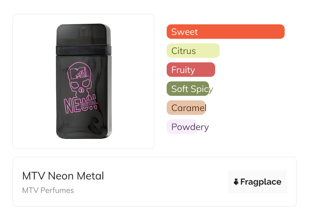Click the MTV Neon Metal title
Image resolution: width=309 pixels, height=219 pixels.
(x=63, y=176)
